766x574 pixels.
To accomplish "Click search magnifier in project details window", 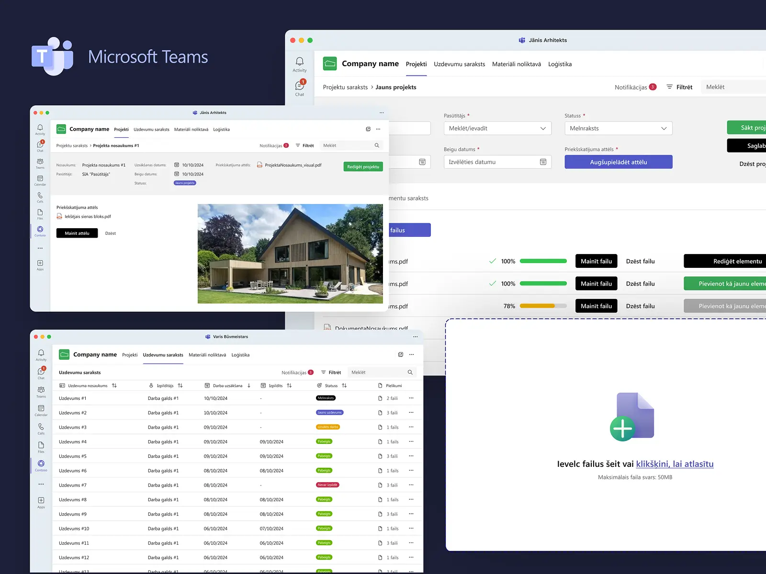I will click(x=377, y=145).
